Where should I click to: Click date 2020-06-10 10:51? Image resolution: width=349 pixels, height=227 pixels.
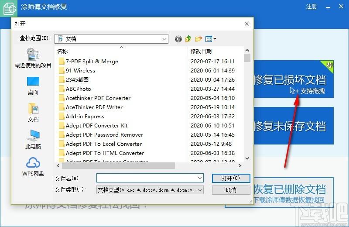(x=212, y=125)
